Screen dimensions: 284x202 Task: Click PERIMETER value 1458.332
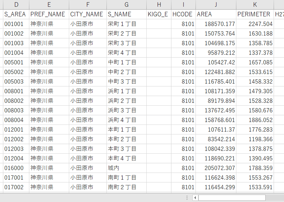(255, 81)
